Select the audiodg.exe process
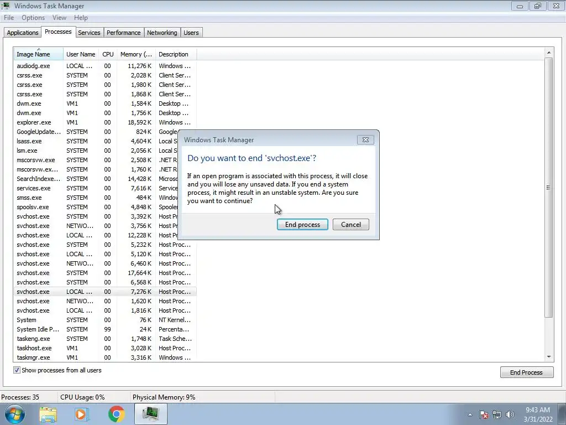This screenshot has height=425, width=566. click(105, 66)
